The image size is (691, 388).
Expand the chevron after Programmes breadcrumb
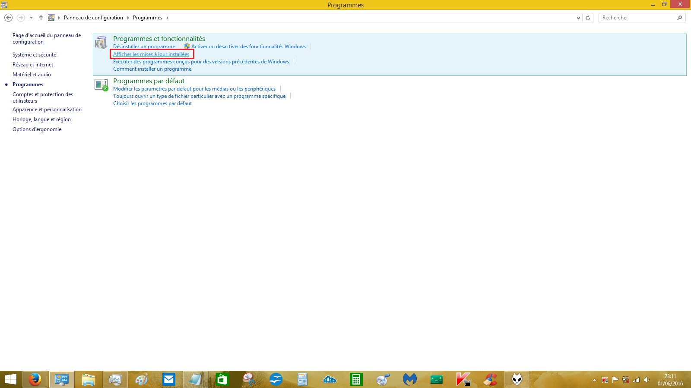coord(168,18)
